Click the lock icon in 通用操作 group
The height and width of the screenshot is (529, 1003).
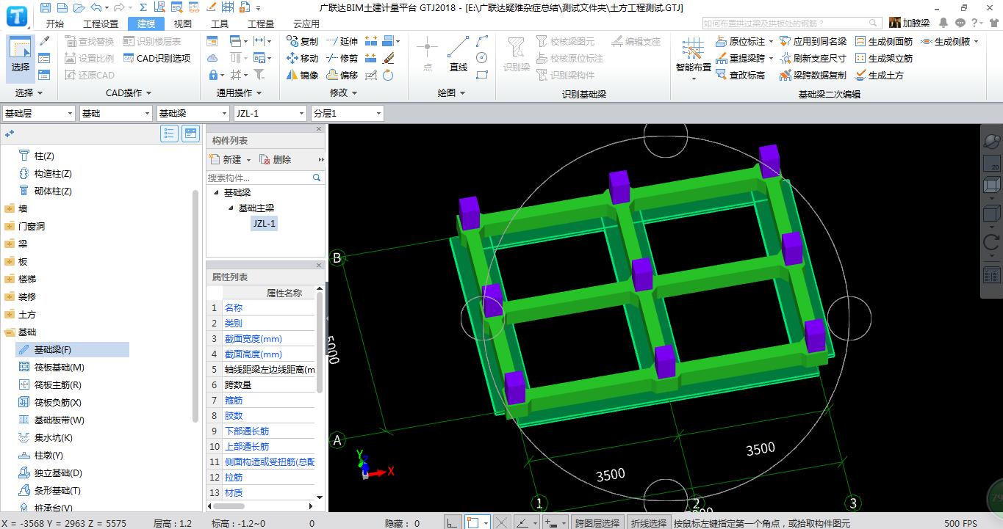click(x=212, y=75)
